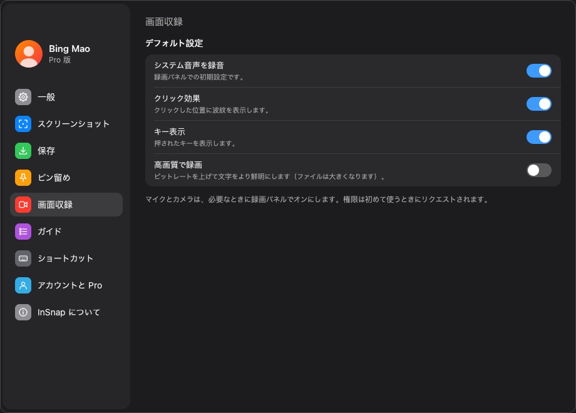Open アカウントと Pro page

pos(66,285)
